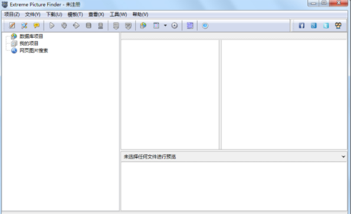Screen dimensions: 351x214
Task: Click the globe icon beside 数据库项目
Action: point(14,36)
